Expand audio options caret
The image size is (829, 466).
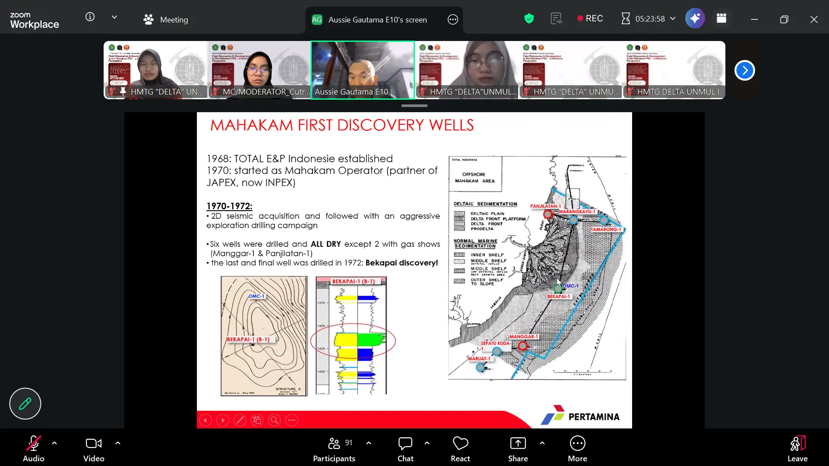click(x=54, y=443)
